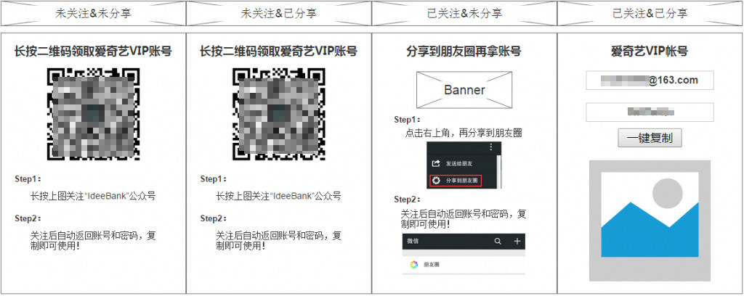Click the QR code under 未关注&已分享
This screenshot has width=744, height=296.
[279, 114]
